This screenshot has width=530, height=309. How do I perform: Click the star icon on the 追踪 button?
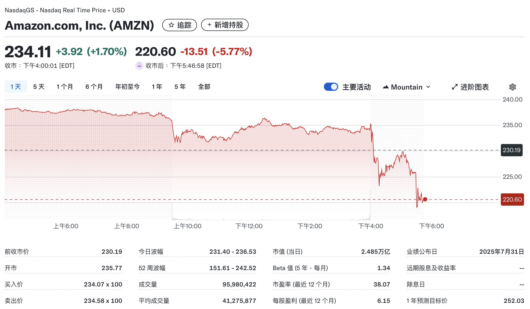pyautogui.click(x=171, y=25)
